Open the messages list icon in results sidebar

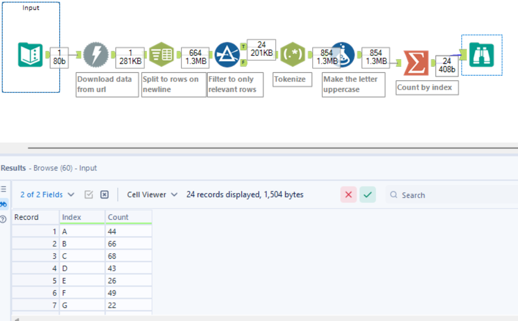pyautogui.click(x=4, y=189)
